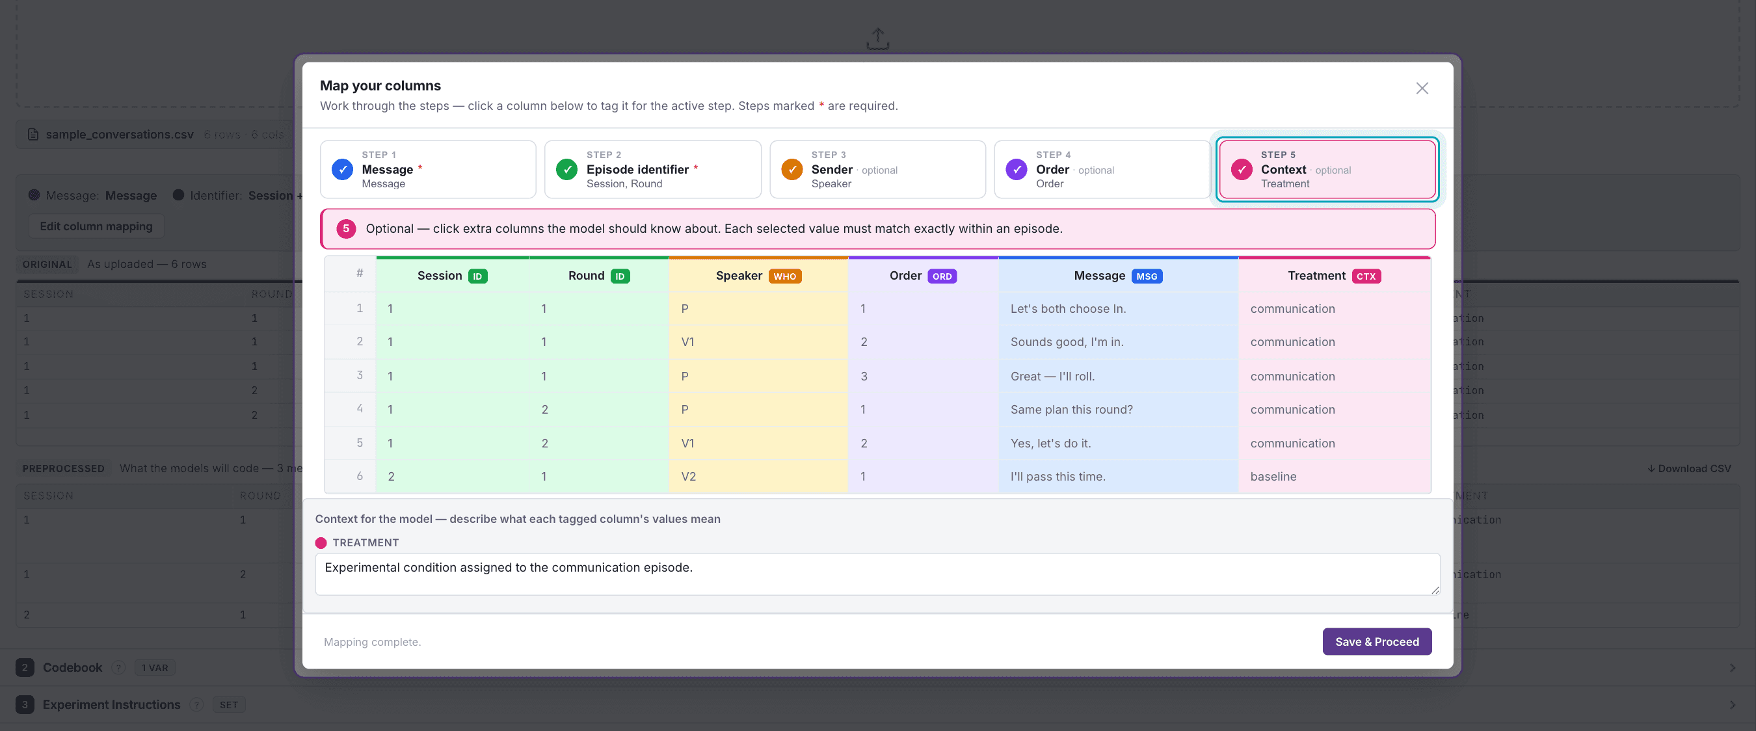The height and width of the screenshot is (731, 1756).
Task: Tag the Order column header
Action: click(923, 276)
